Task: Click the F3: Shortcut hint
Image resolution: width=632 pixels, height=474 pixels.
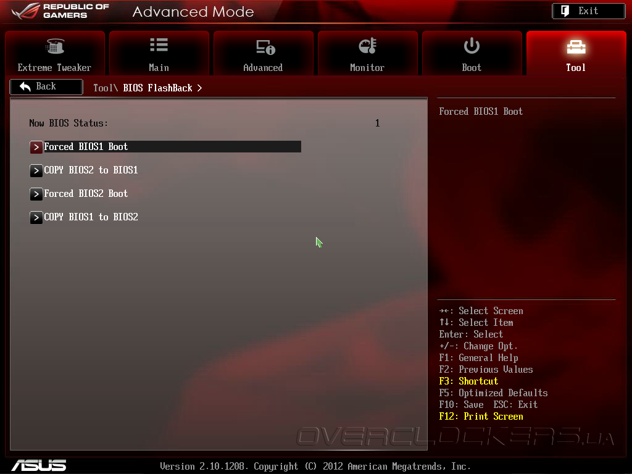Action: click(468, 381)
